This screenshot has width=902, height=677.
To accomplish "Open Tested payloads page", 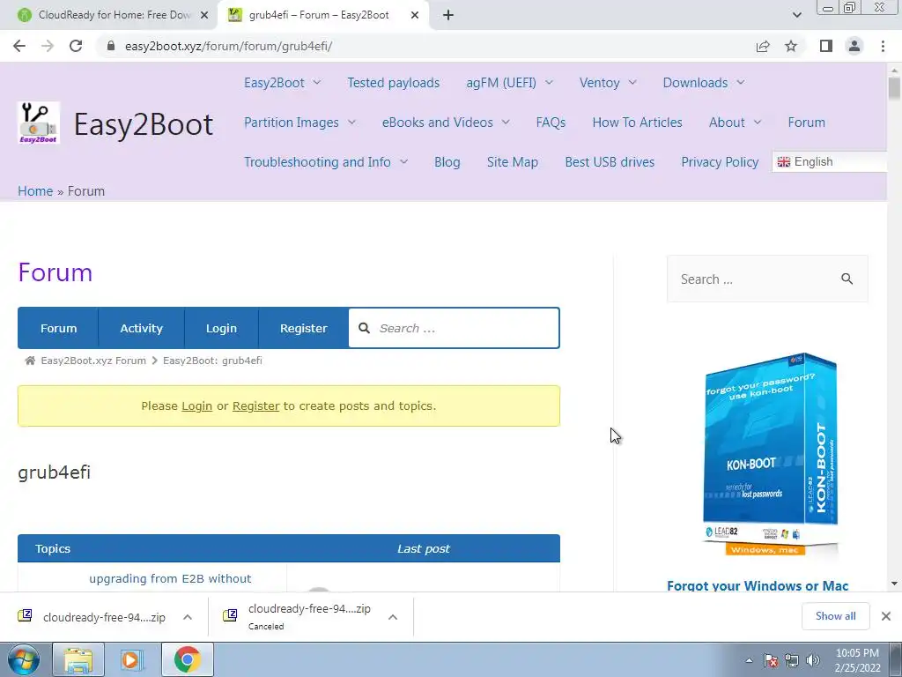I will pos(394,82).
